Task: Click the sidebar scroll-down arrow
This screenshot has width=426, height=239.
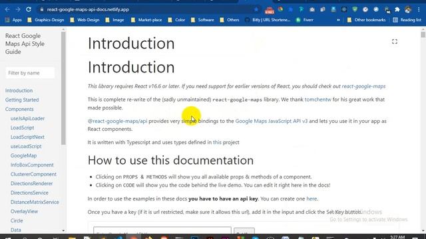Action: tap(63, 230)
